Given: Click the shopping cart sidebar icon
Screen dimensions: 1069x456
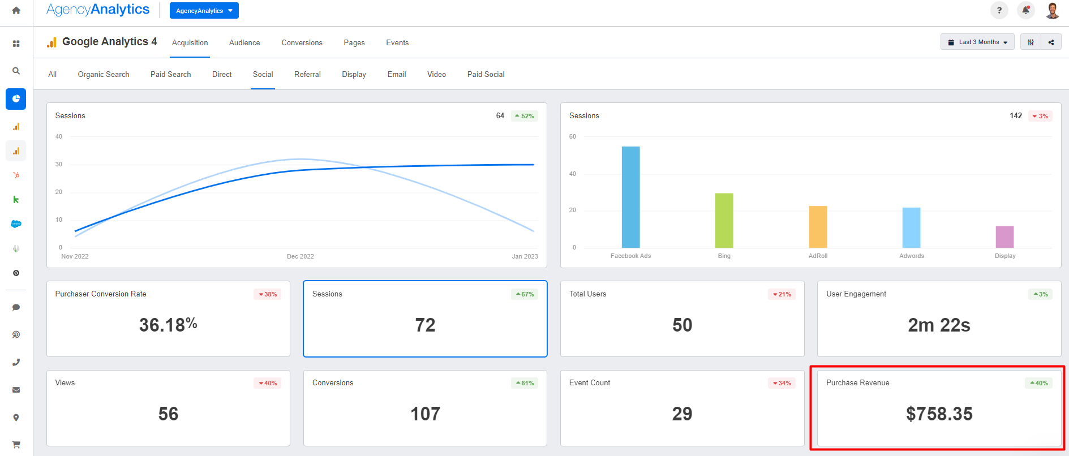Looking at the screenshot, I should pyautogui.click(x=16, y=444).
